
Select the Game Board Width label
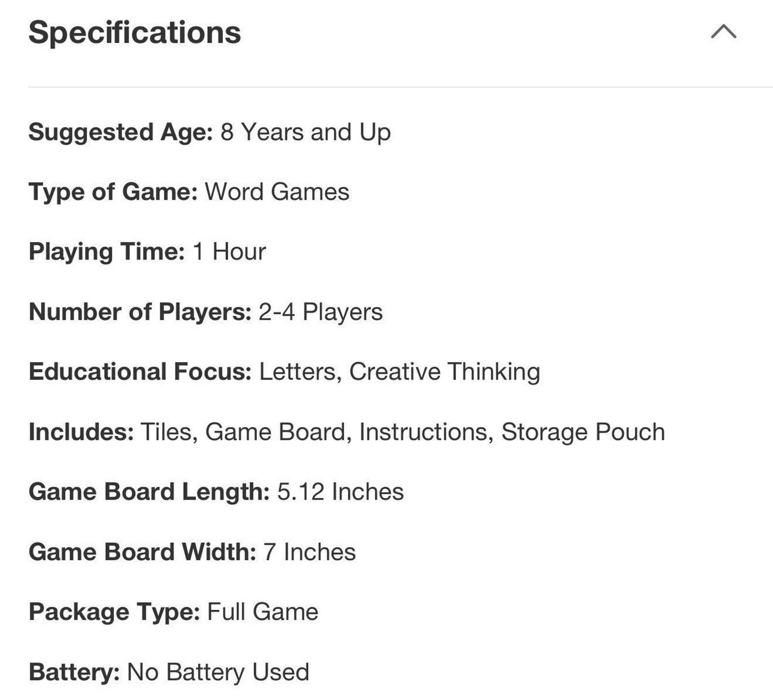pos(143,552)
